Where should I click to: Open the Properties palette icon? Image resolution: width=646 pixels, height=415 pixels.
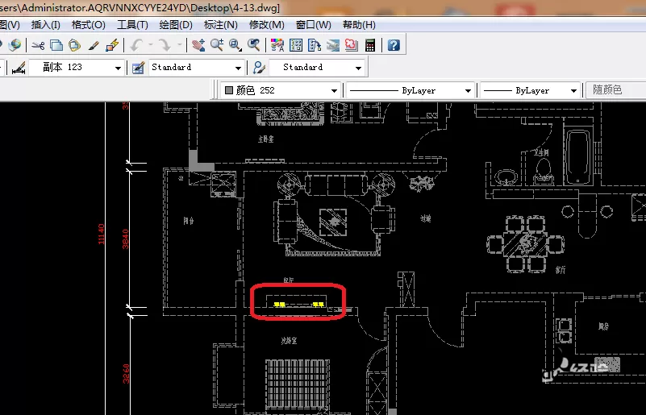277,45
